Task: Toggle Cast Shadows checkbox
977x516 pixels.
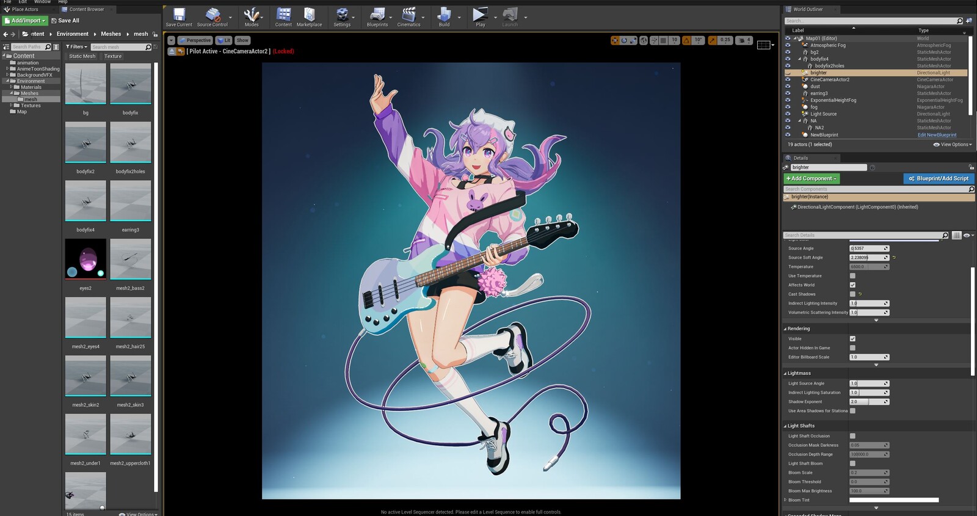Action: tap(852, 294)
